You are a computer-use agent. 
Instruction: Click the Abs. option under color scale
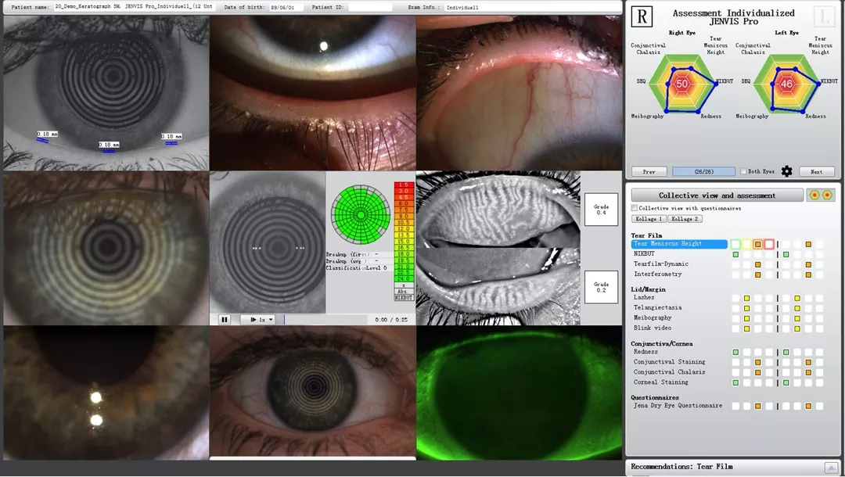coord(403,291)
